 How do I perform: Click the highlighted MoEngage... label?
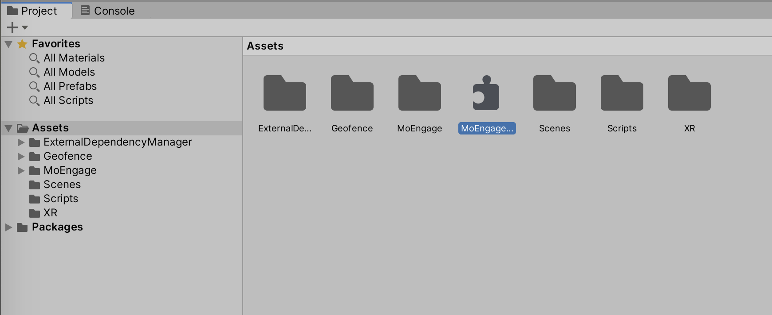point(487,128)
